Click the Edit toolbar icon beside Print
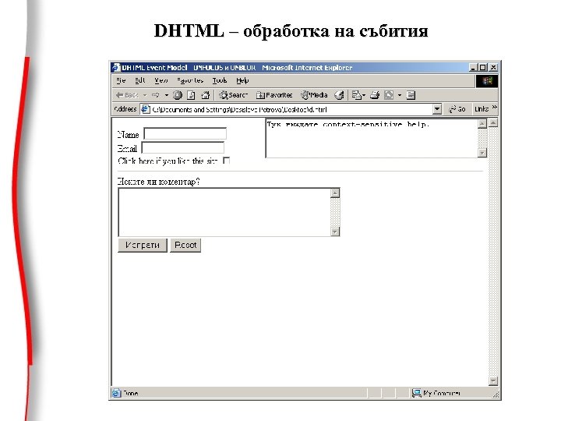561x421 pixels. point(389,95)
